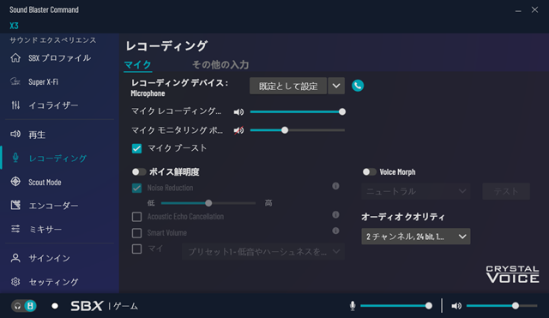Image resolution: width=549 pixels, height=318 pixels.
Task: Minimize Sound Blaster Command window
Action: click(x=518, y=10)
